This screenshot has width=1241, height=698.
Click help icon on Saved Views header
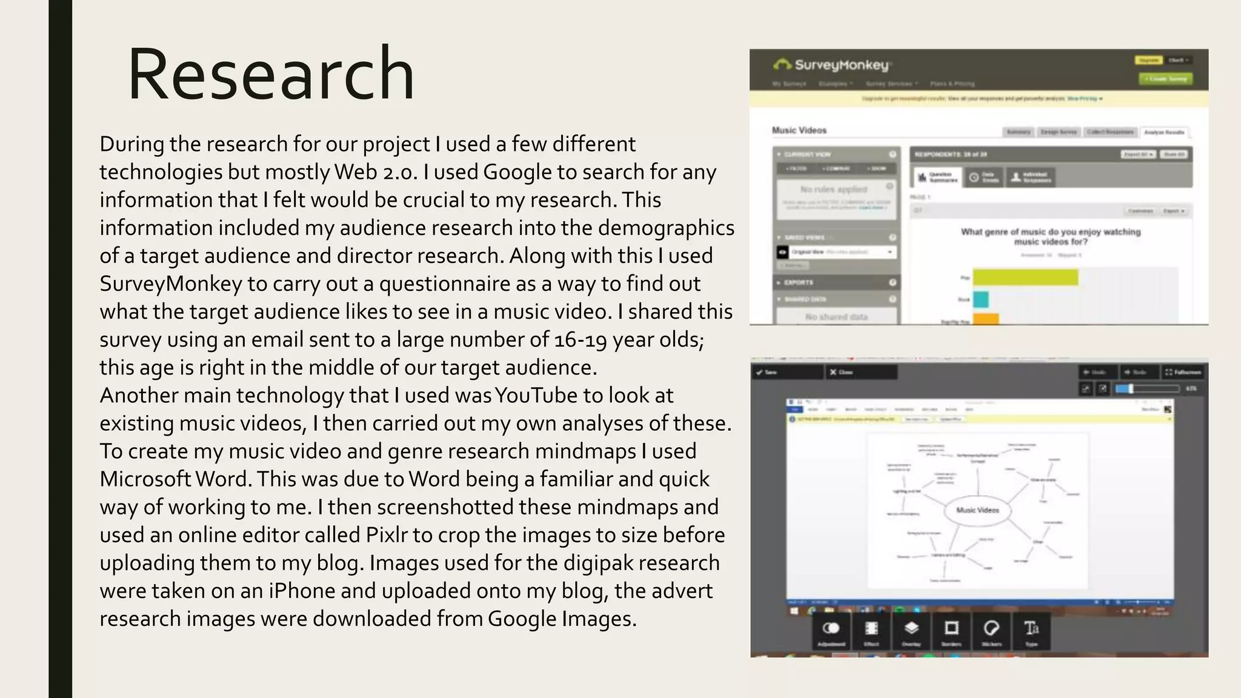(x=892, y=238)
